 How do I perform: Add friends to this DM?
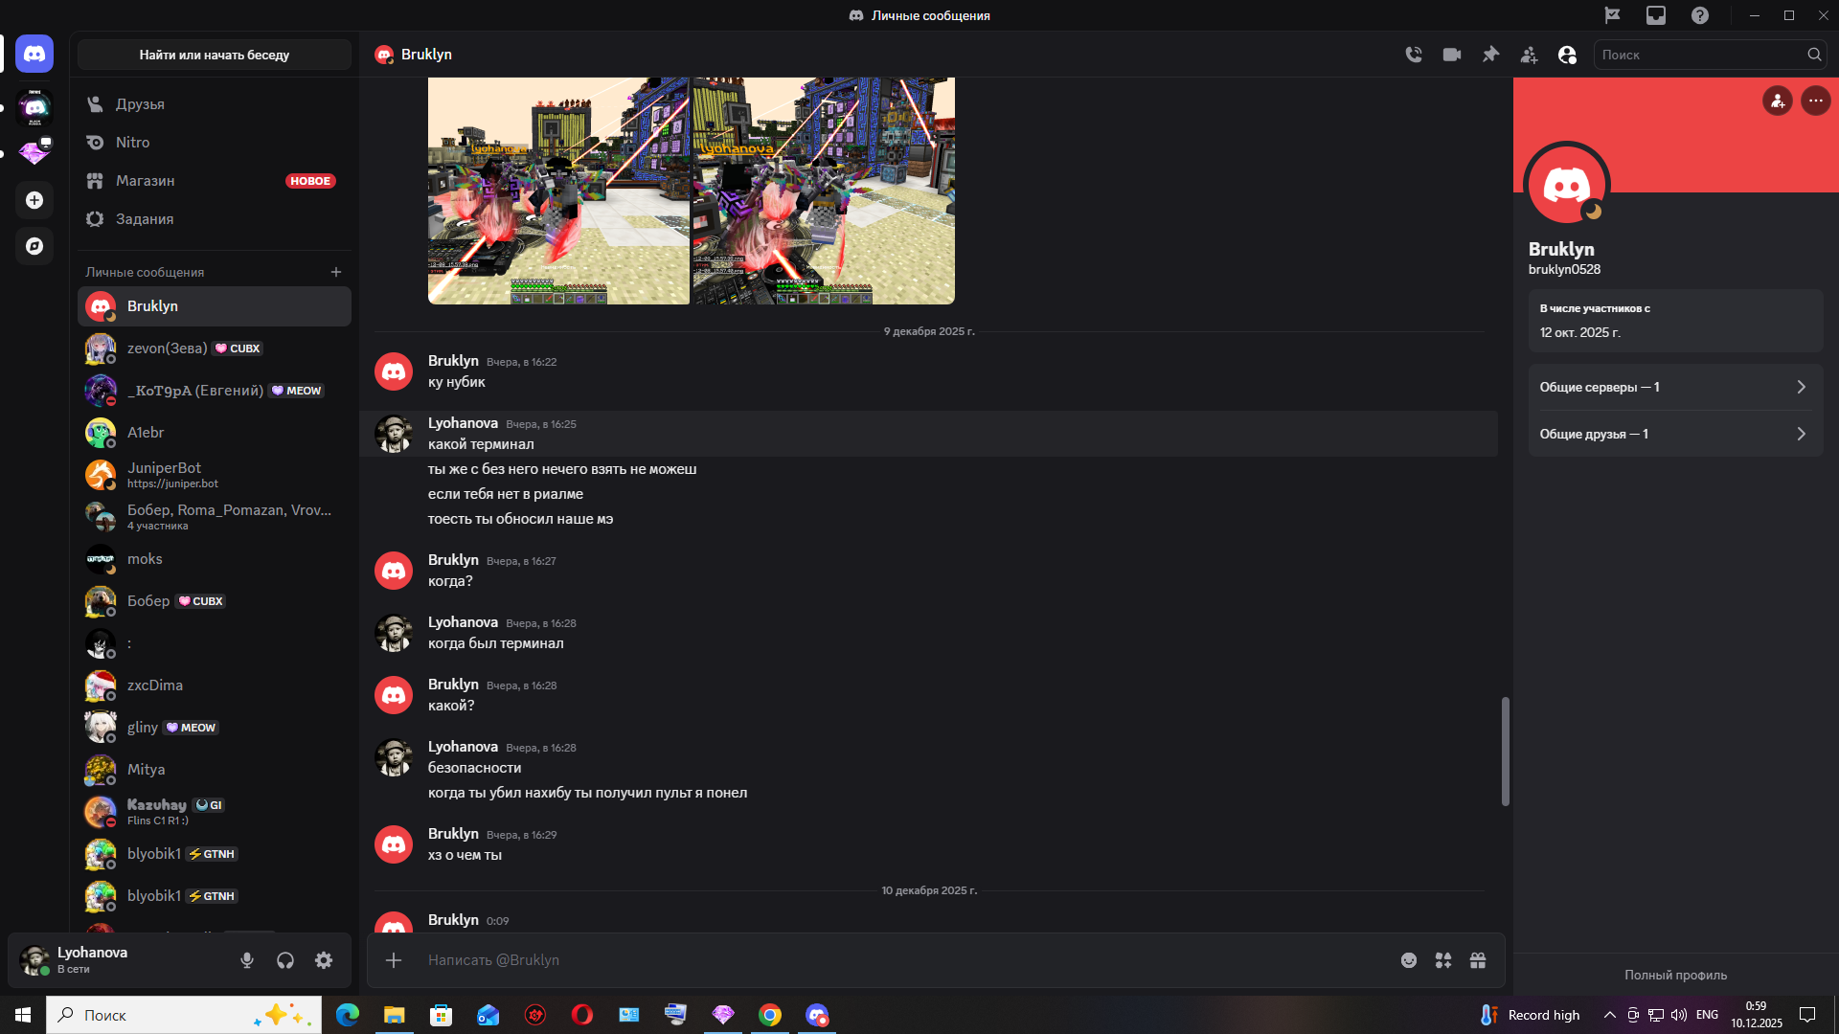[x=1529, y=55]
